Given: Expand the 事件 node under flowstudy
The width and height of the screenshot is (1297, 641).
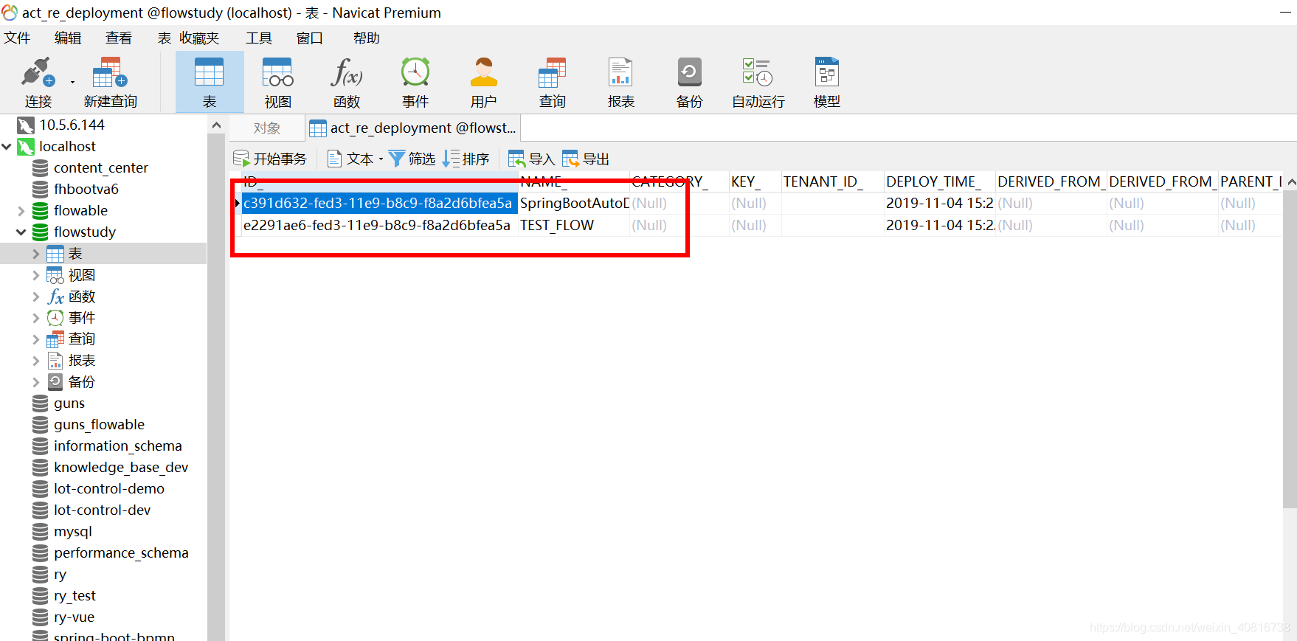Looking at the screenshot, I should [36, 318].
